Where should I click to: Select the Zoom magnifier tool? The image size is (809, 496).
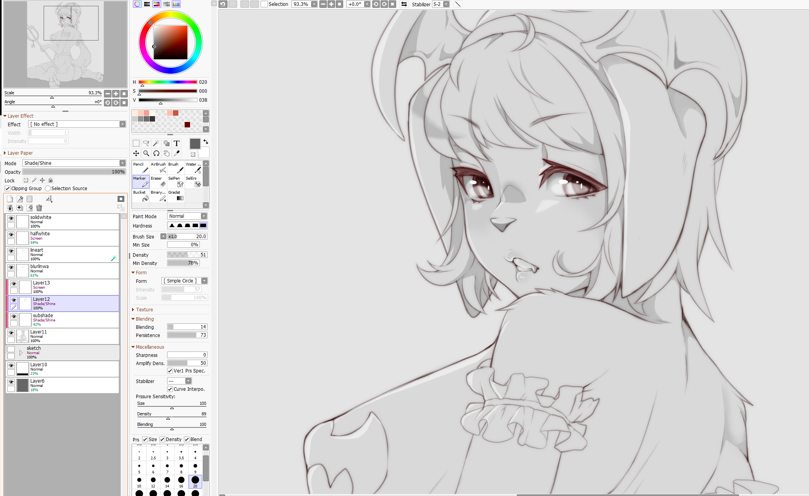(x=146, y=153)
